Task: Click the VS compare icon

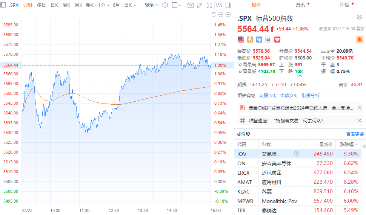Action: tap(218, 5)
